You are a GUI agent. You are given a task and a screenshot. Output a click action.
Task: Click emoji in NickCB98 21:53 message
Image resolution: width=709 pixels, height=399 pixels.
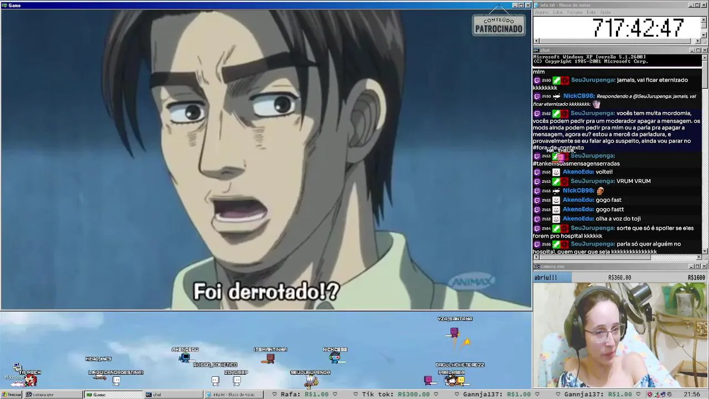pyautogui.click(x=600, y=191)
